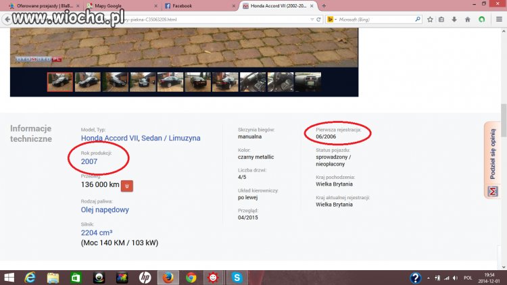Select the first car photo thumbnail
The image size is (507, 285).
click(x=60, y=82)
